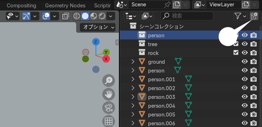262x127 pixels.
Task: Open the Geometry Nodes workspace tab
Action: point(65,6)
